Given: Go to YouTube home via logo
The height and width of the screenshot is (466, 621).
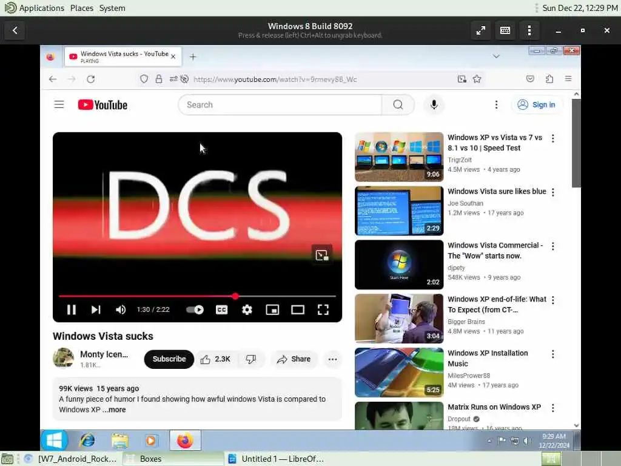Looking at the screenshot, I should [102, 104].
